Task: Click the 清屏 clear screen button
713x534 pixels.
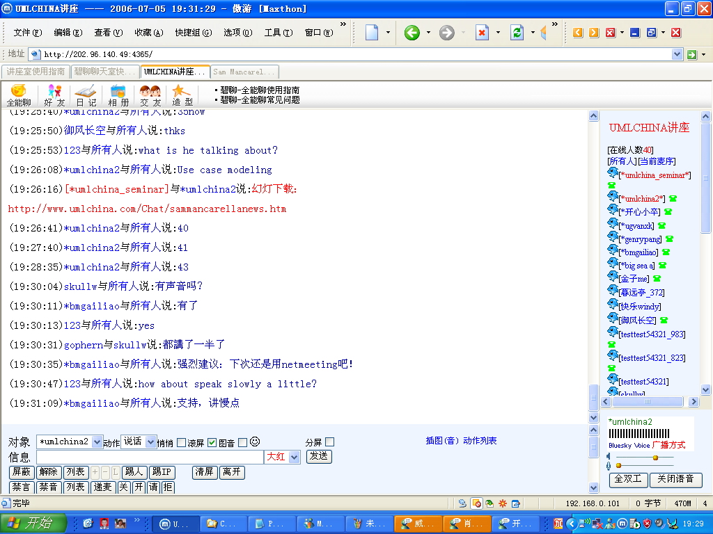Action: point(205,472)
